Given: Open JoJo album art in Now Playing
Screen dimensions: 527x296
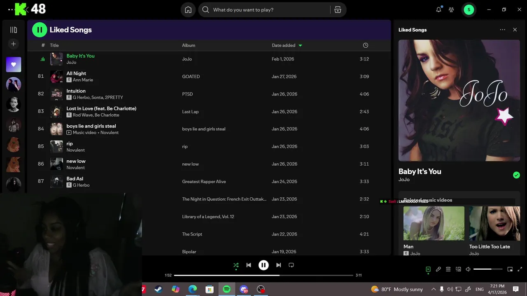Looking at the screenshot, I should [459, 100].
